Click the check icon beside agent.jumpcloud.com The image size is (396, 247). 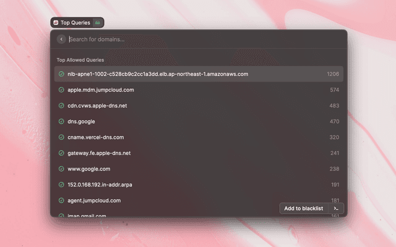pos(61,201)
